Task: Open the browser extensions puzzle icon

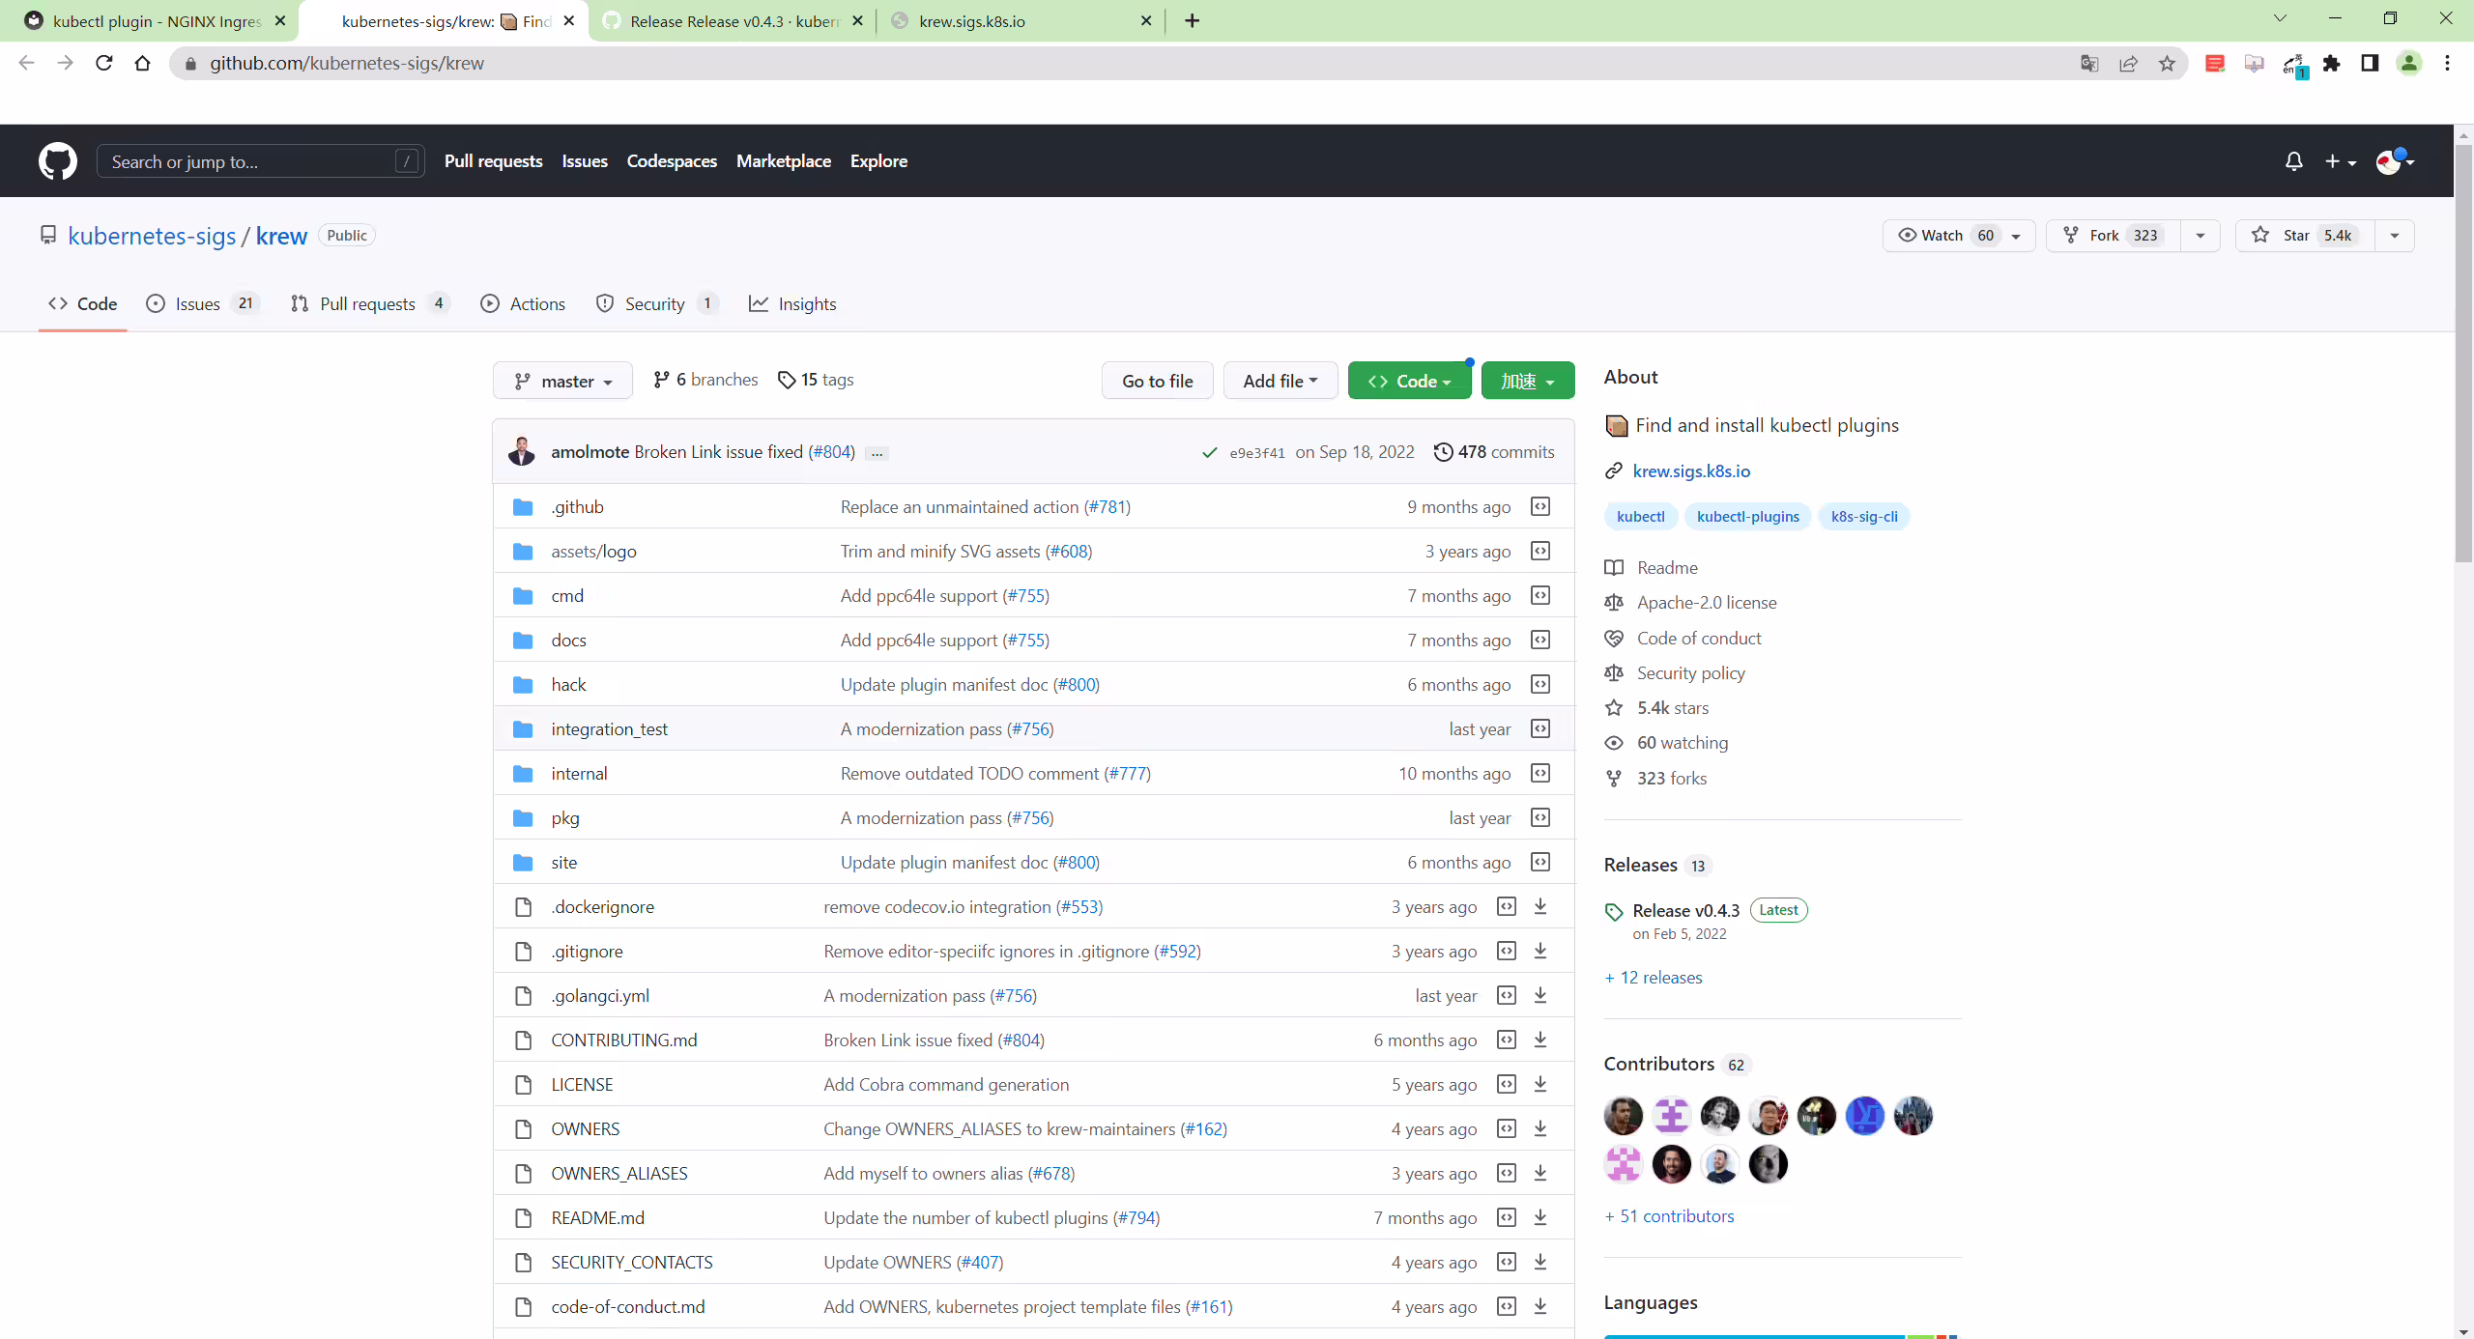Action: pos(2332,63)
